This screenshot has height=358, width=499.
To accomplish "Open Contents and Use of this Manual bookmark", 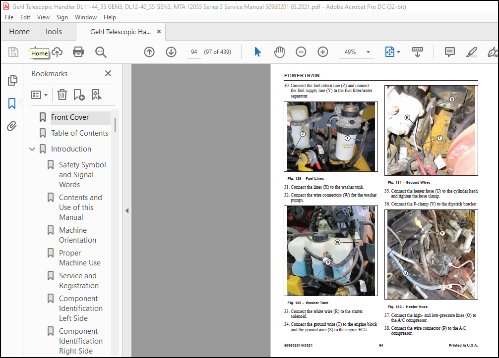I will (80, 207).
